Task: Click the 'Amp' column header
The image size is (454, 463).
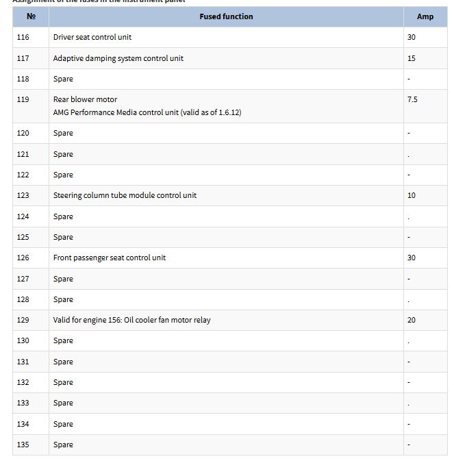Action: [425, 16]
